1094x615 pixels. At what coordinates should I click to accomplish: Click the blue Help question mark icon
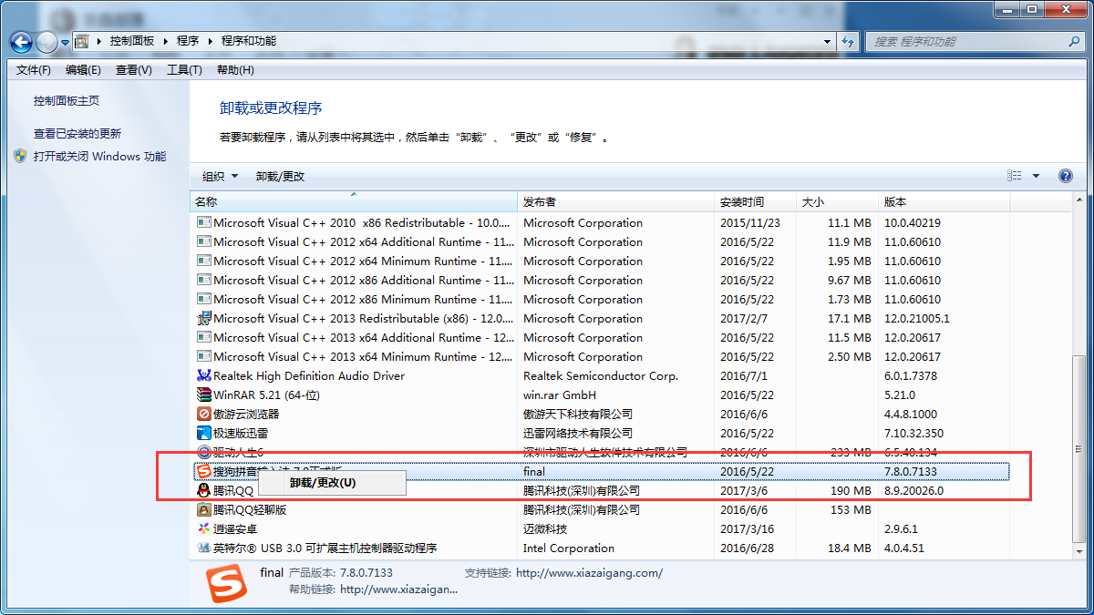click(x=1065, y=175)
